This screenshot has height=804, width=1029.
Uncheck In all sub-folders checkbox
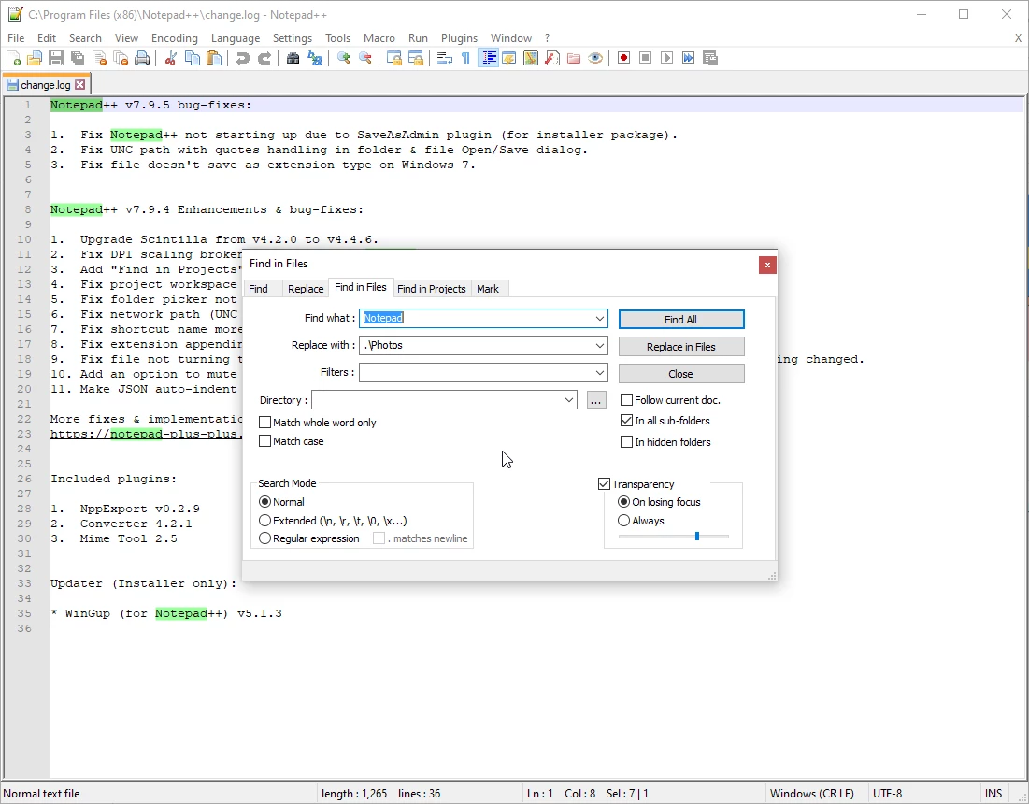pos(627,421)
